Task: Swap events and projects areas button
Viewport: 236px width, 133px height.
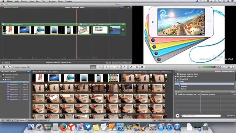Action: [9, 67]
